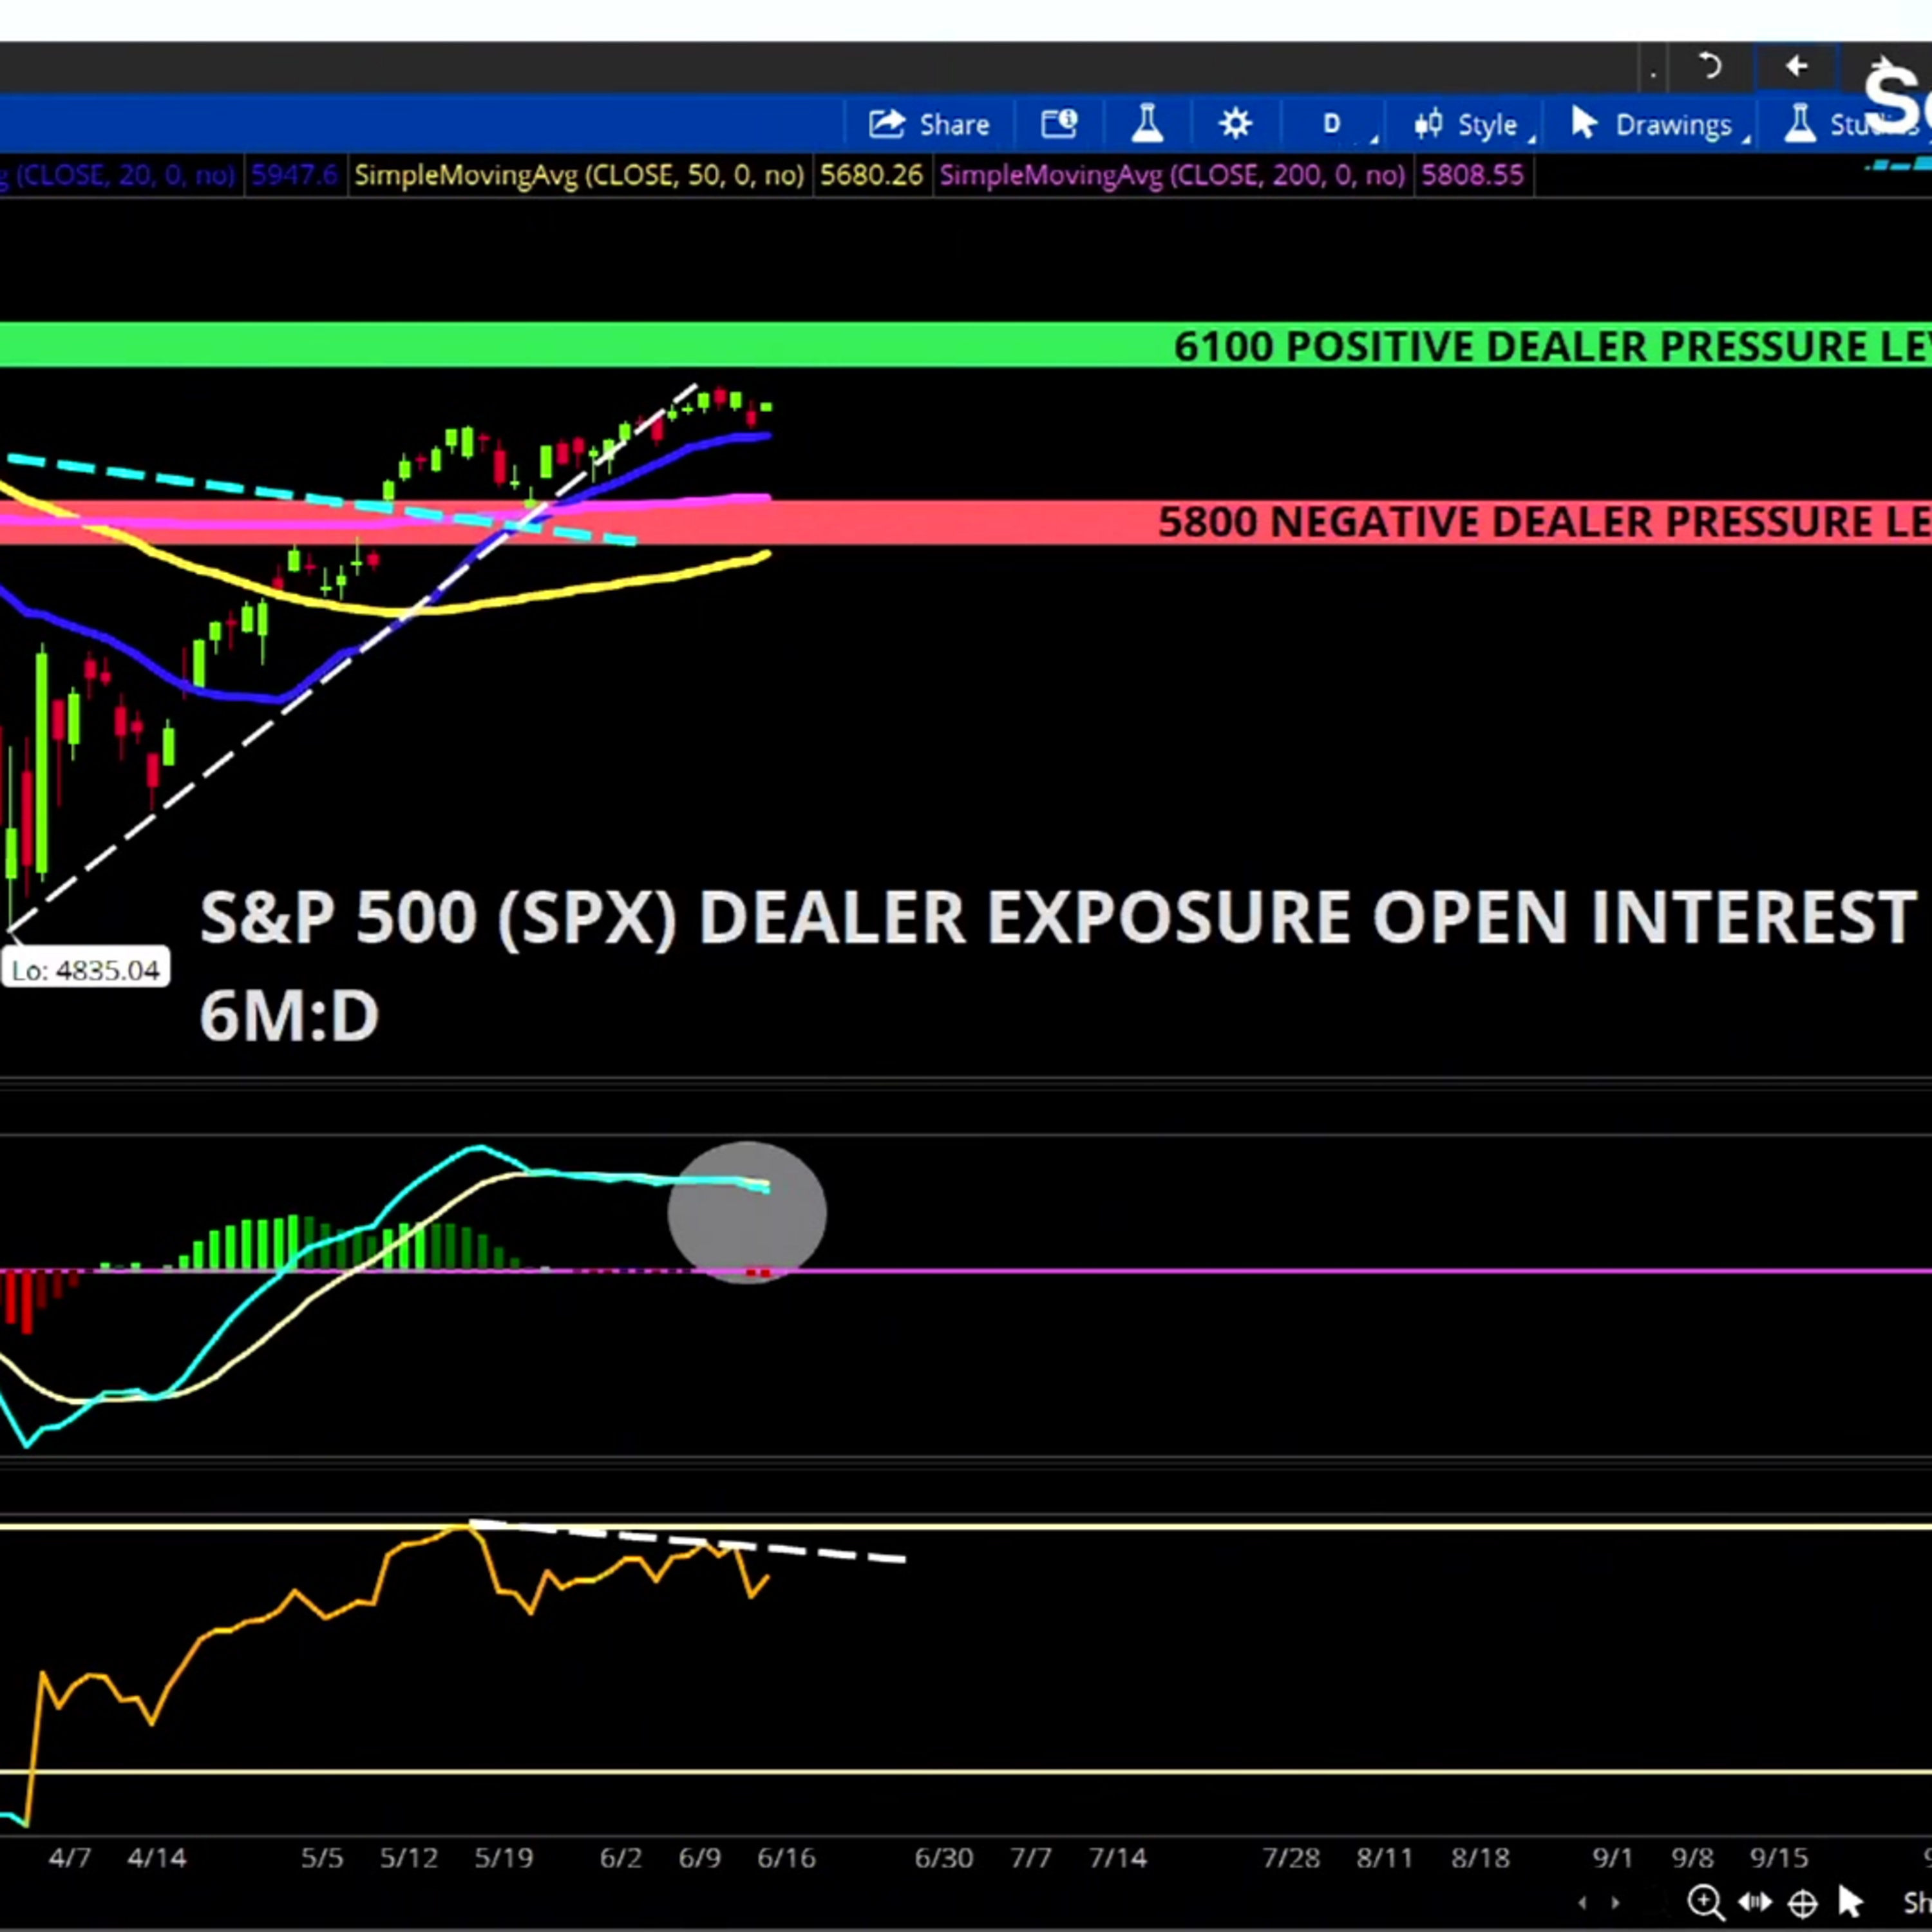This screenshot has width=1932, height=1932.
Task: Select the zoom-in magnifier tool
Action: point(1705,1902)
